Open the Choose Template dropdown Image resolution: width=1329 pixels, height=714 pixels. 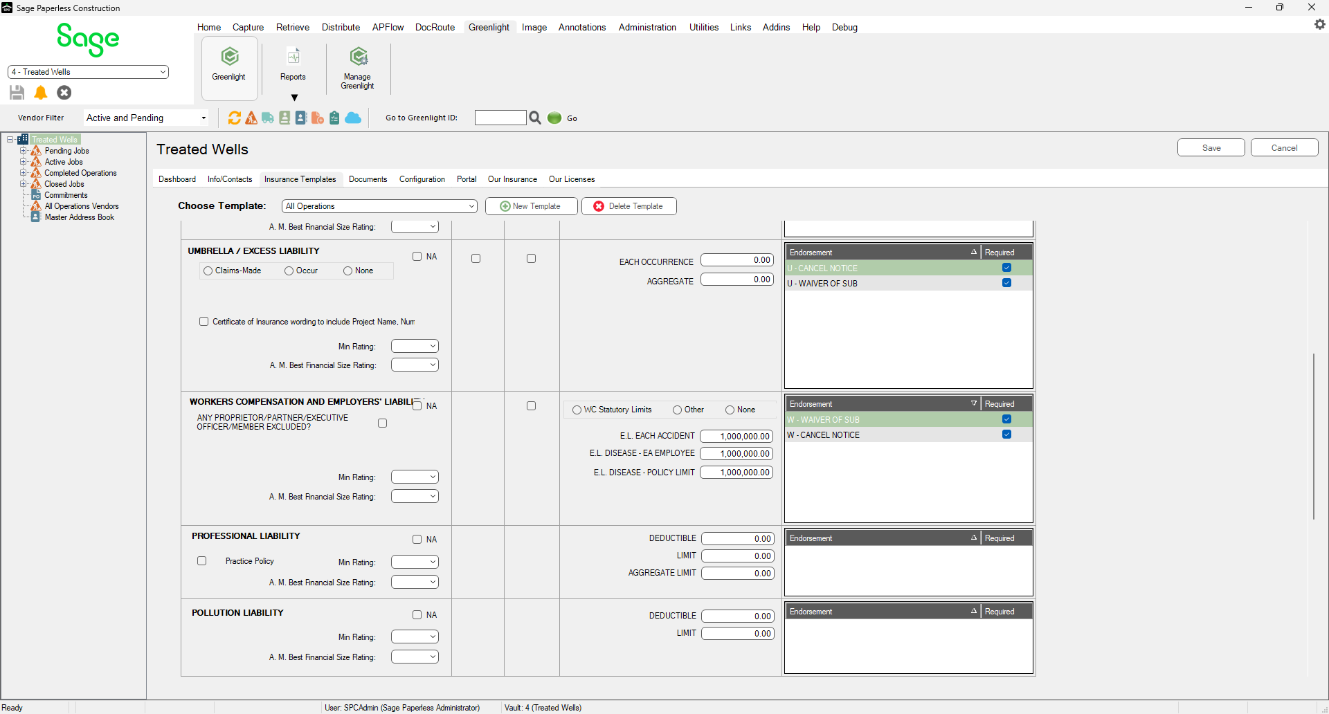pyautogui.click(x=380, y=206)
